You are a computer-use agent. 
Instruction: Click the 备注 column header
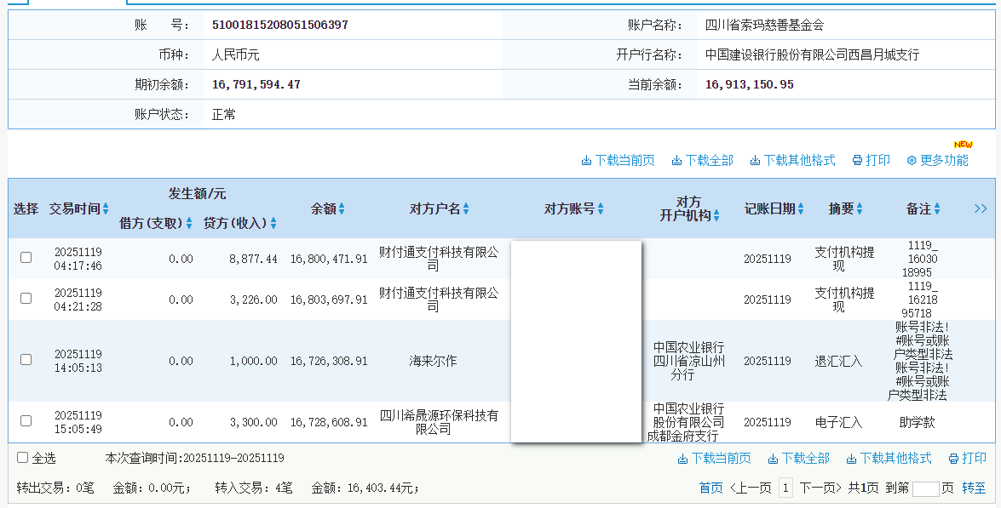918,208
